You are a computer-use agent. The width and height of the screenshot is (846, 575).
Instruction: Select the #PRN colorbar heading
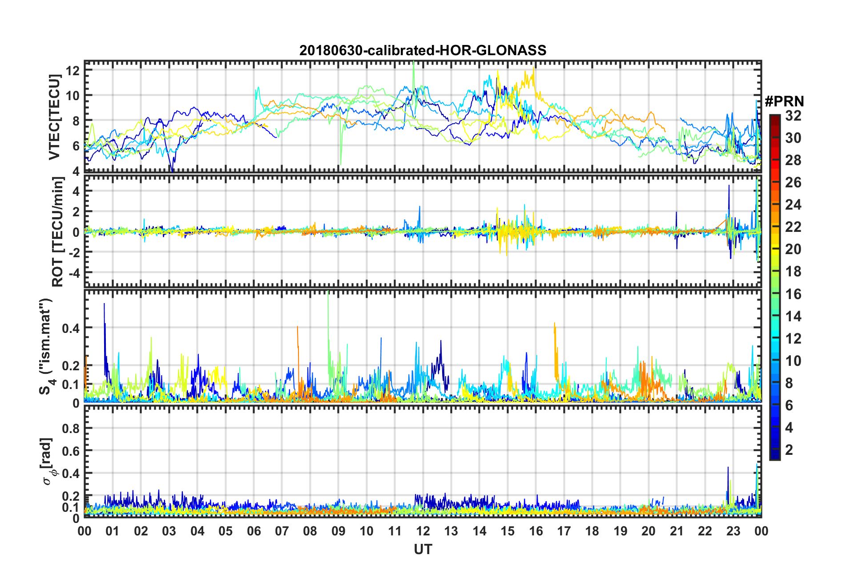tap(784, 101)
